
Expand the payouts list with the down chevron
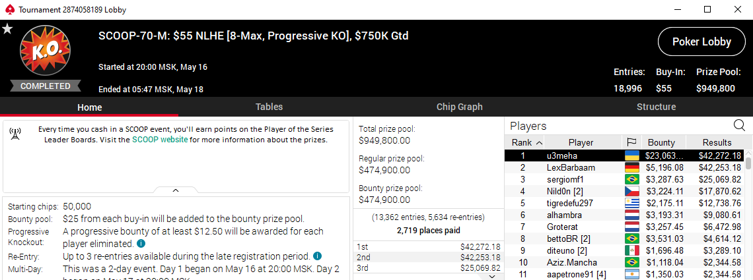pos(492,276)
